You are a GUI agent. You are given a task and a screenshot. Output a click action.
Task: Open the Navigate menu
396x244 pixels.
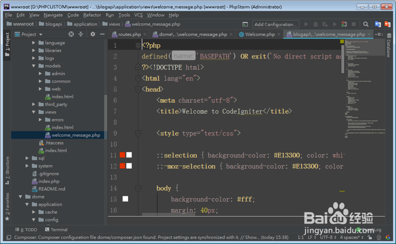pos(53,15)
